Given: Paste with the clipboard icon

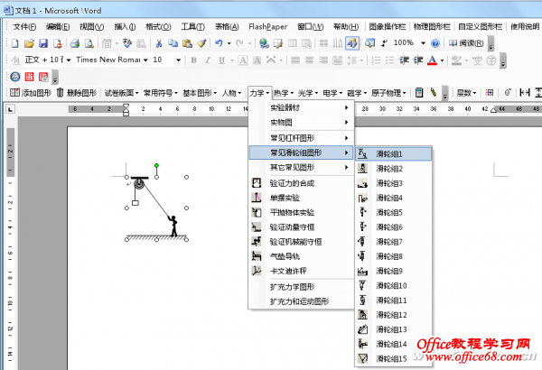Looking at the screenshot, I should [187, 43].
